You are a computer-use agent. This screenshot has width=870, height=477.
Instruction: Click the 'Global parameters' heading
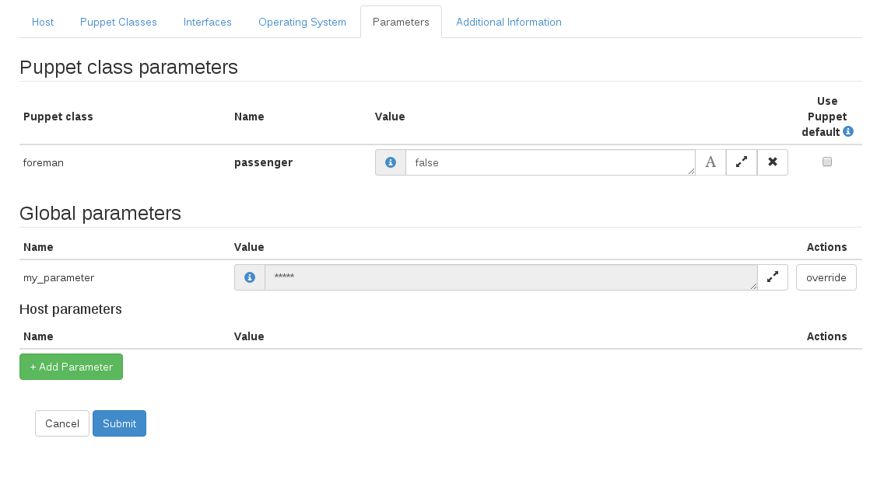[100, 214]
